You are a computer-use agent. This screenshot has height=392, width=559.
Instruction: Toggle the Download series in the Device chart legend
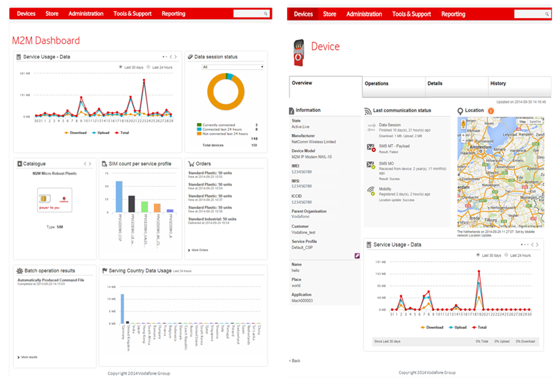(432, 327)
